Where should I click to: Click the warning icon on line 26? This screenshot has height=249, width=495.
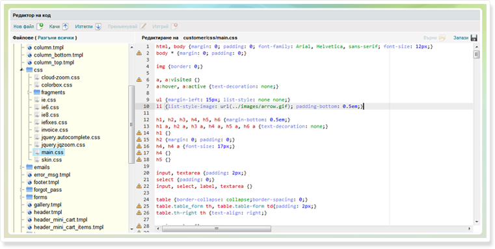click(x=139, y=213)
